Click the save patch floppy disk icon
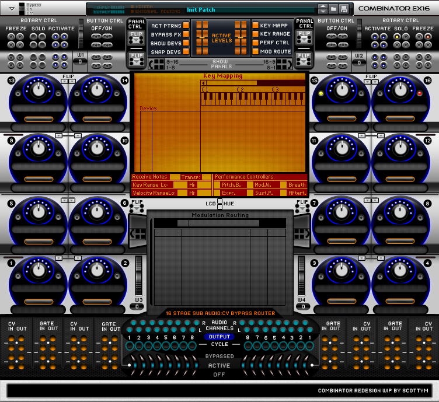Screen dimensions: 439x402 coord(344,9)
